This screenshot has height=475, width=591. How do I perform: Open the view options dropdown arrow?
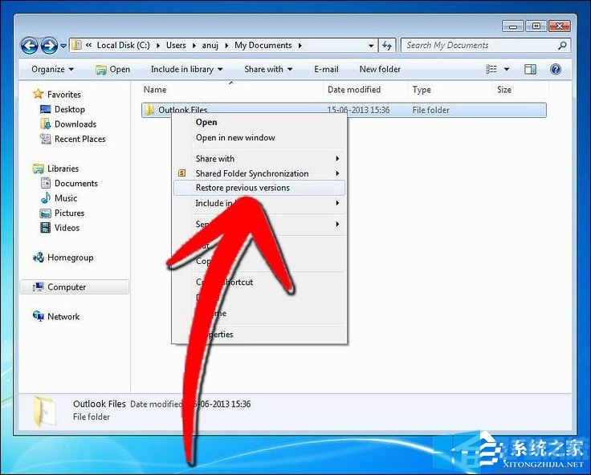coord(507,70)
